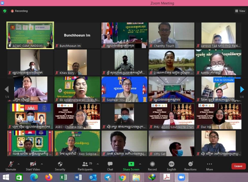Turn on camera with Start Video

pos(33,166)
